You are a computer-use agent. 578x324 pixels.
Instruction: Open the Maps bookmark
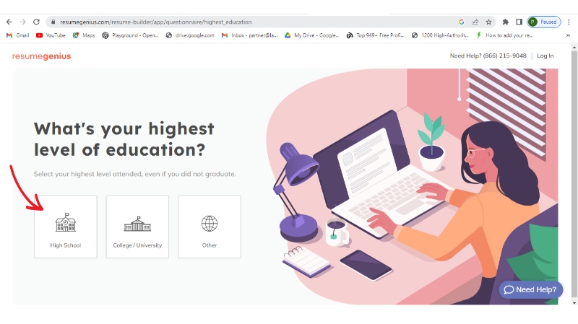[x=84, y=35]
